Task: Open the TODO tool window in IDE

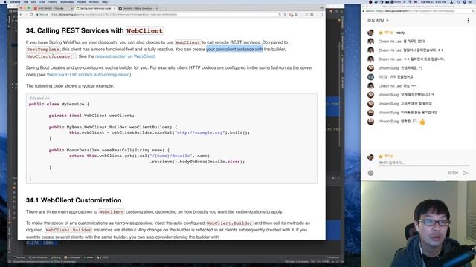Action: click(x=103, y=257)
